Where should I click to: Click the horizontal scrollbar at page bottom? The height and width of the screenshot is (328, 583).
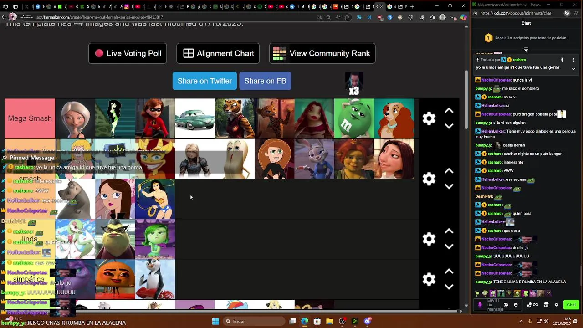[x=231, y=311]
